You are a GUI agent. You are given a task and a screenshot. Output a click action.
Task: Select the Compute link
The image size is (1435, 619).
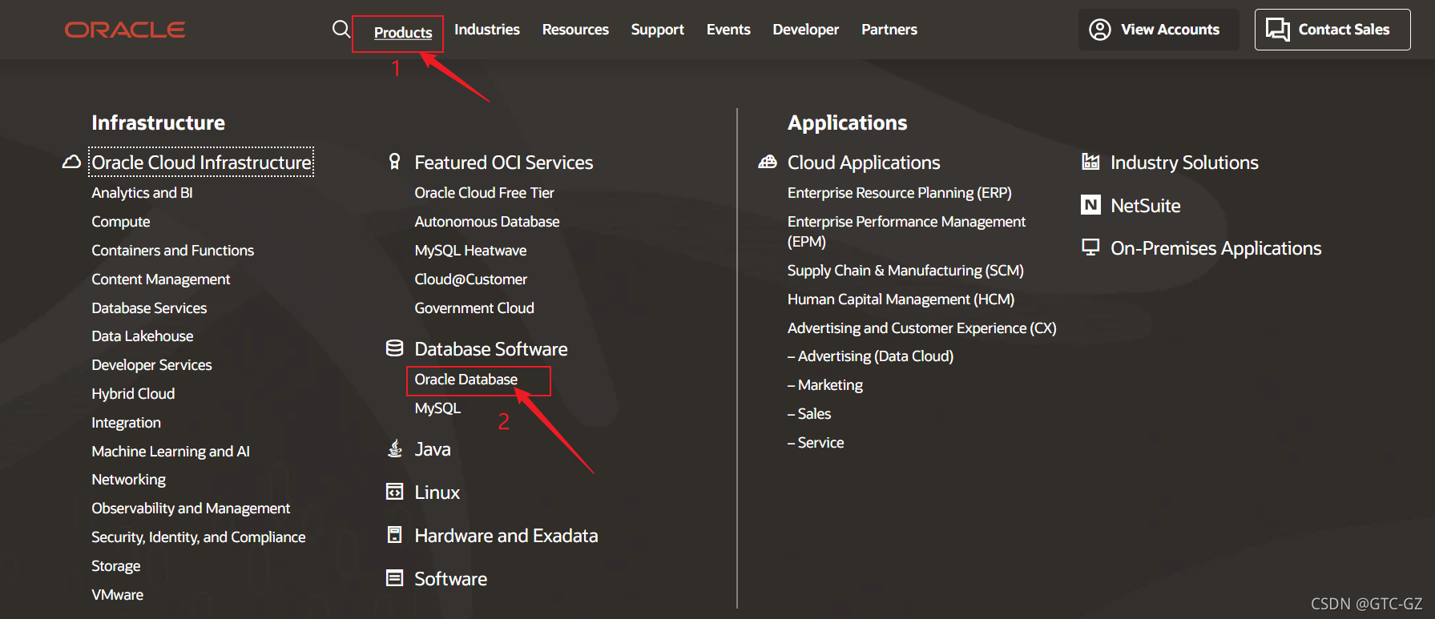click(x=121, y=222)
